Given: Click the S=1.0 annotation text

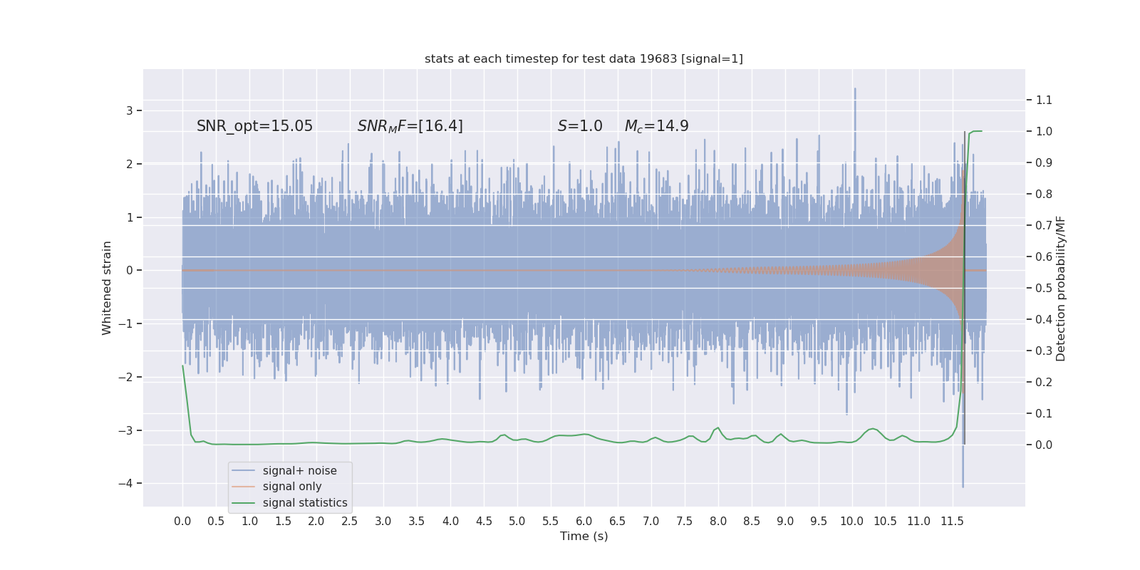Looking at the screenshot, I should pyautogui.click(x=580, y=126).
